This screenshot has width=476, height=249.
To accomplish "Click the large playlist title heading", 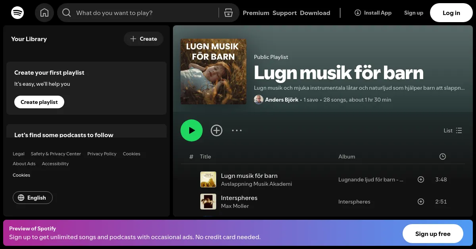I will point(339,73).
